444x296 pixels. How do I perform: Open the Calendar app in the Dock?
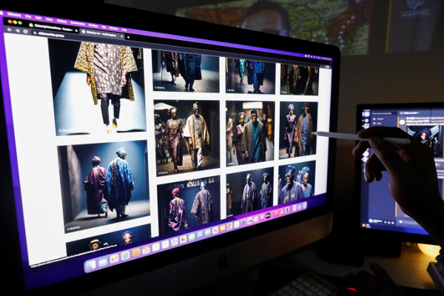pos(146,250)
